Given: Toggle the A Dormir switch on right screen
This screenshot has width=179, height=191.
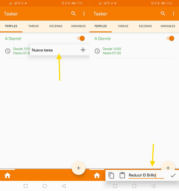Looking at the screenshot, I should 170,38.
